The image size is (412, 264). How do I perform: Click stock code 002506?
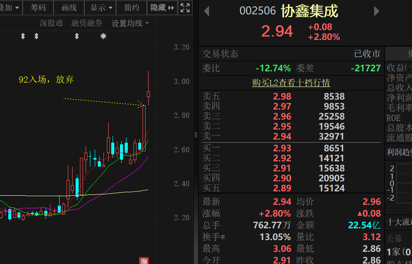pos(257,11)
